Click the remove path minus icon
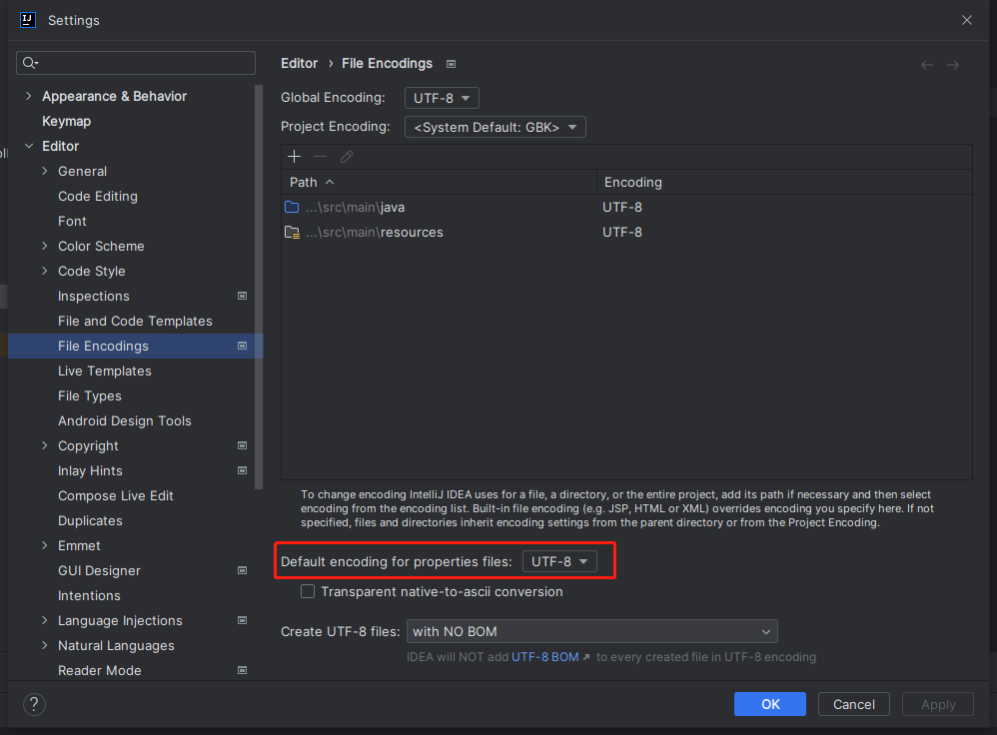997x735 pixels. tap(320, 157)
